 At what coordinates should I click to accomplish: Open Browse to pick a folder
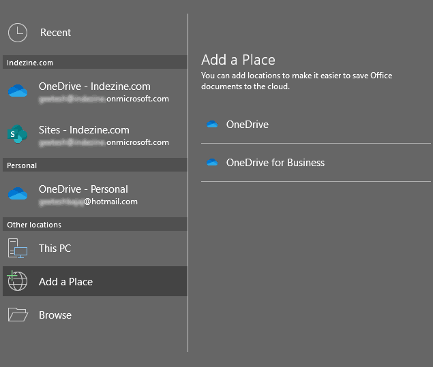click(55, 315)
